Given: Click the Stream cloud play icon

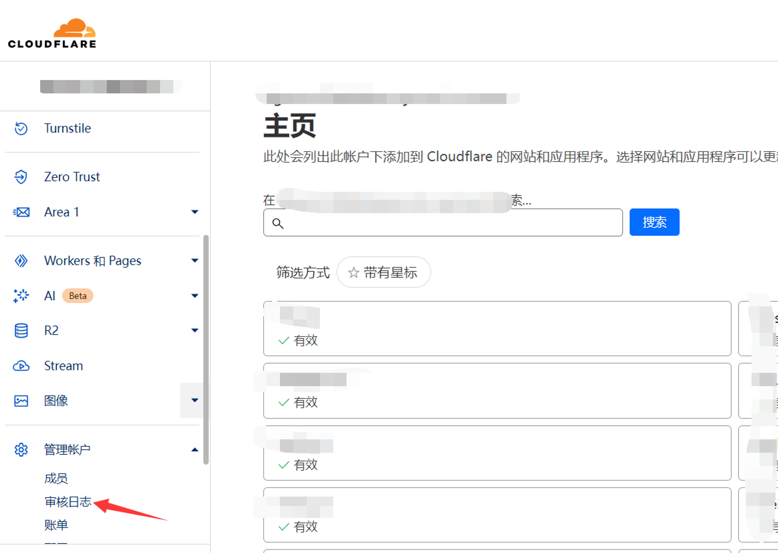Looking at the screenshot, I should (x=21, y=366).
